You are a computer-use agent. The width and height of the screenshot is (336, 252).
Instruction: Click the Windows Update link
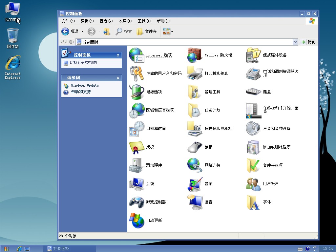click(85, 85)
